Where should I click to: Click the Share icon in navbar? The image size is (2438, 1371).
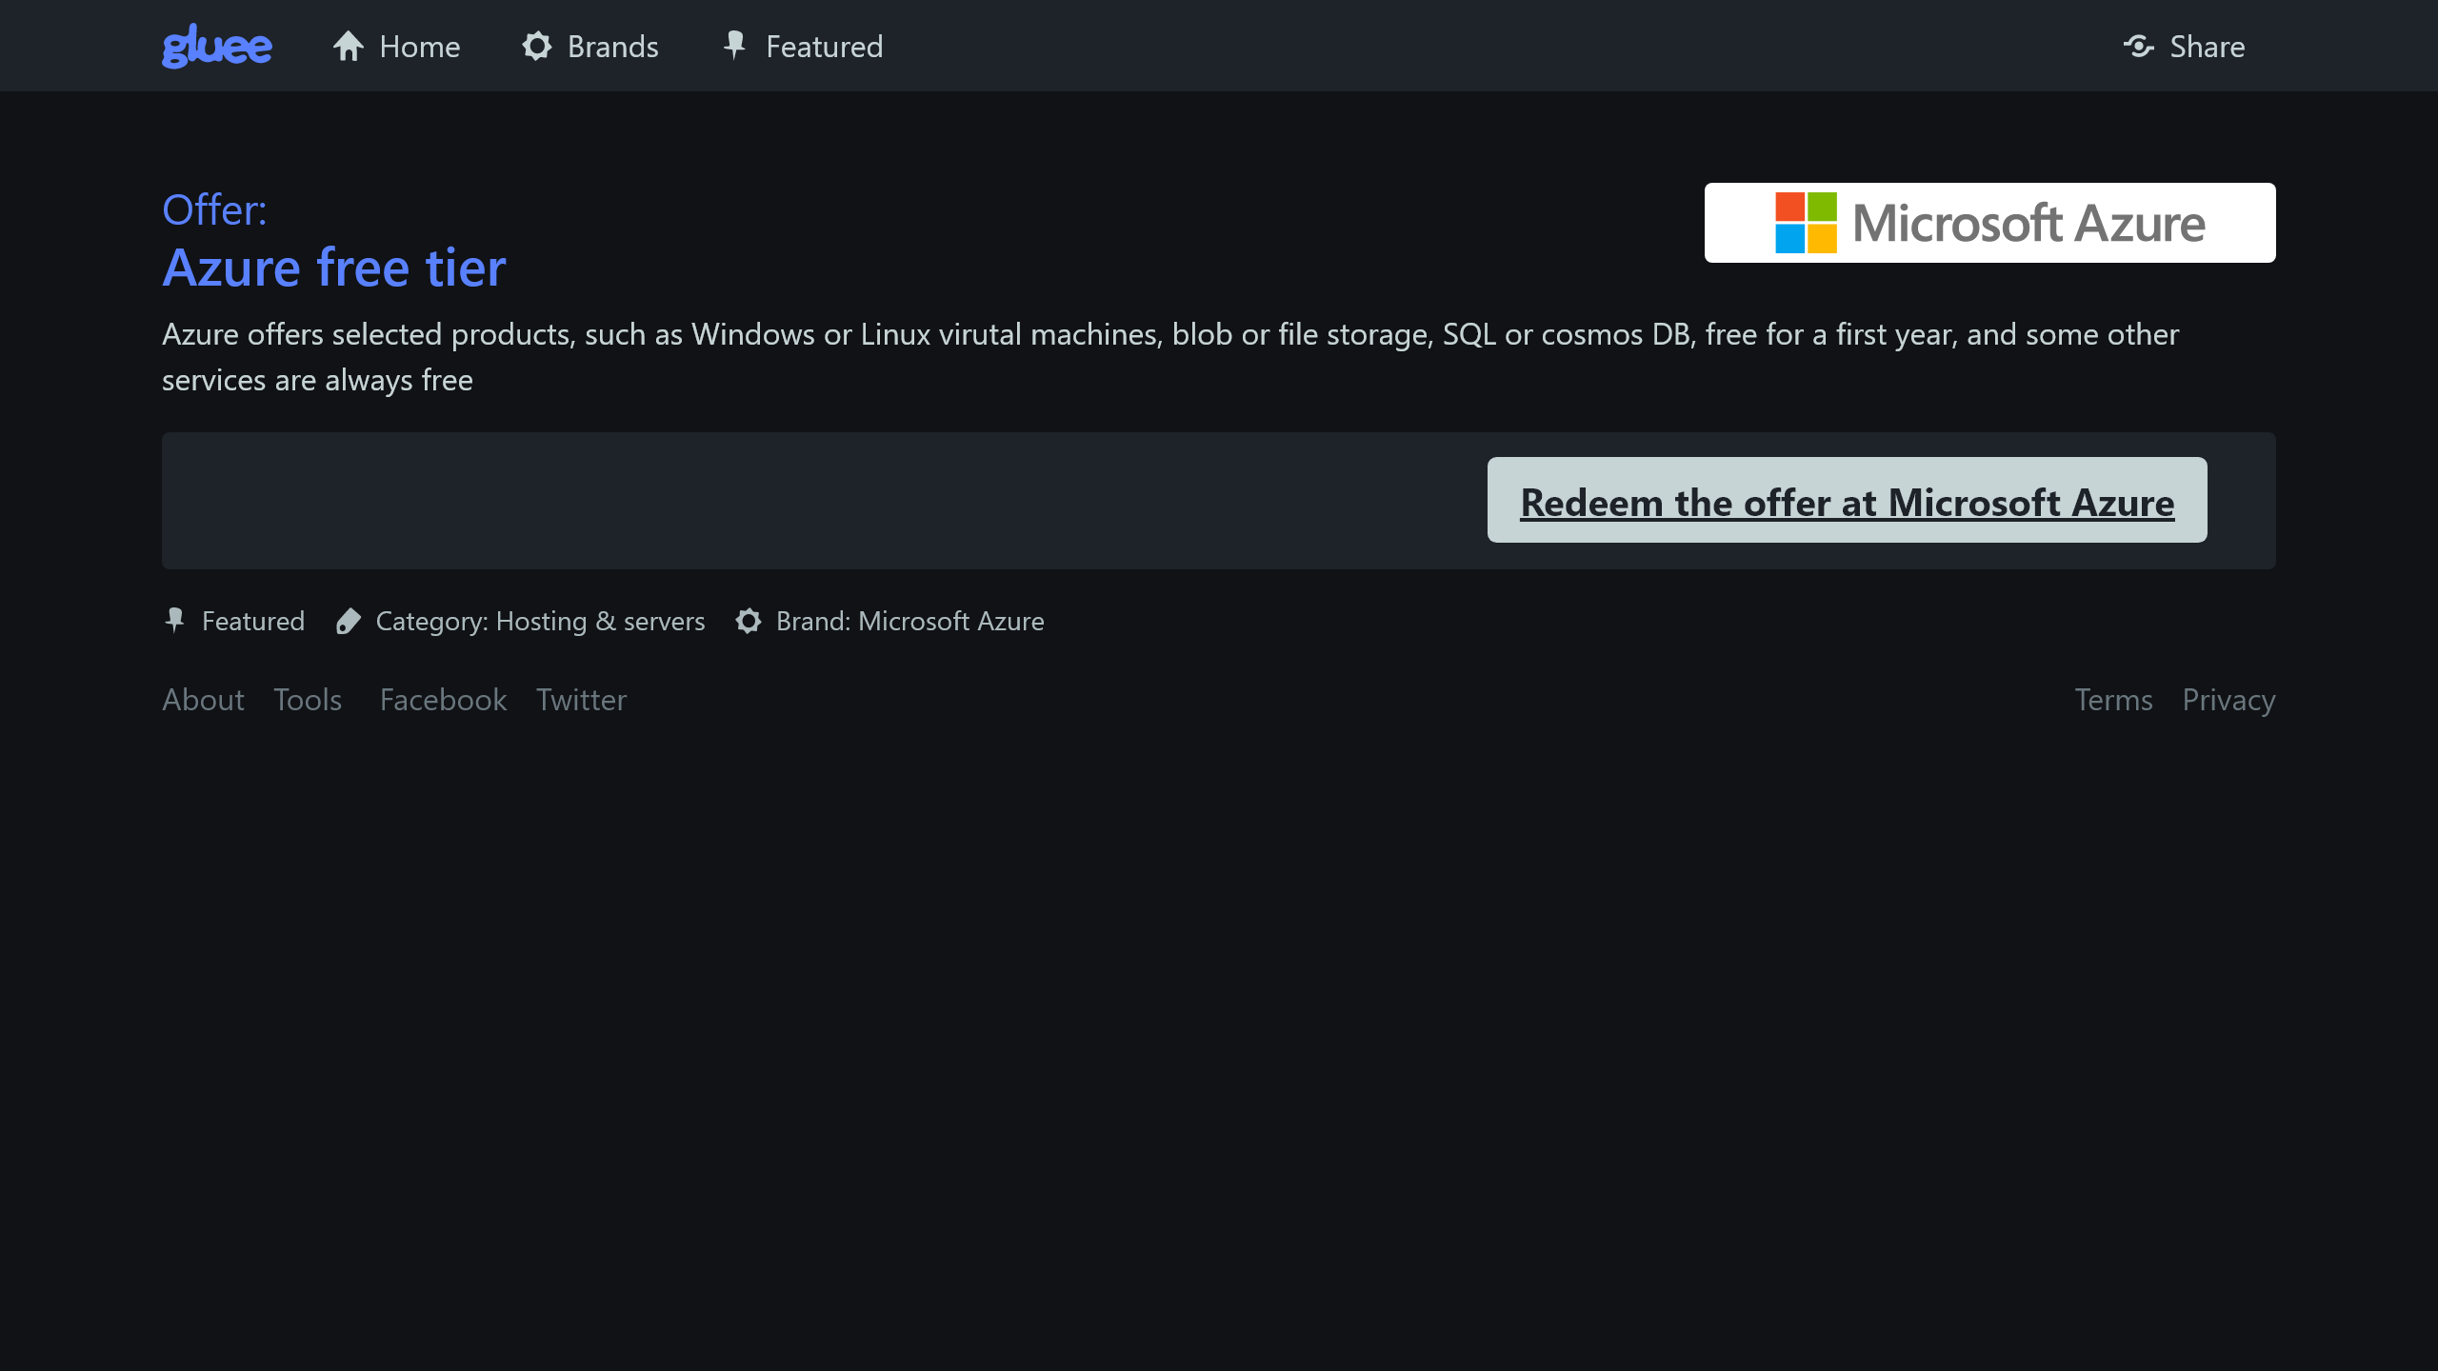click(2139, 46)
